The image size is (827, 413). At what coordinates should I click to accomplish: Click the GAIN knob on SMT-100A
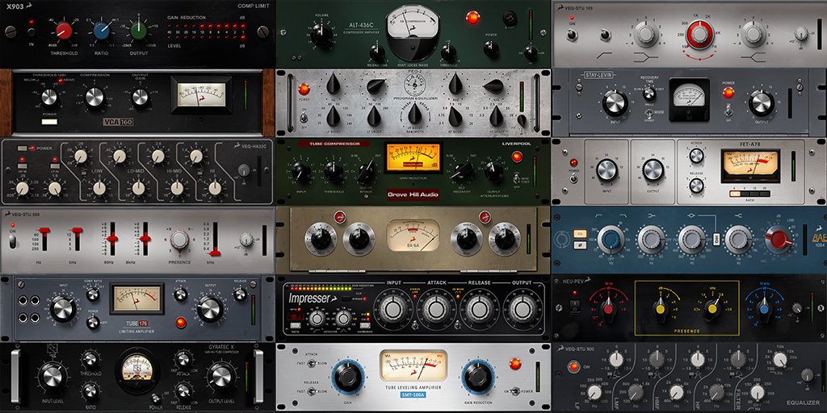click(347, 377)
